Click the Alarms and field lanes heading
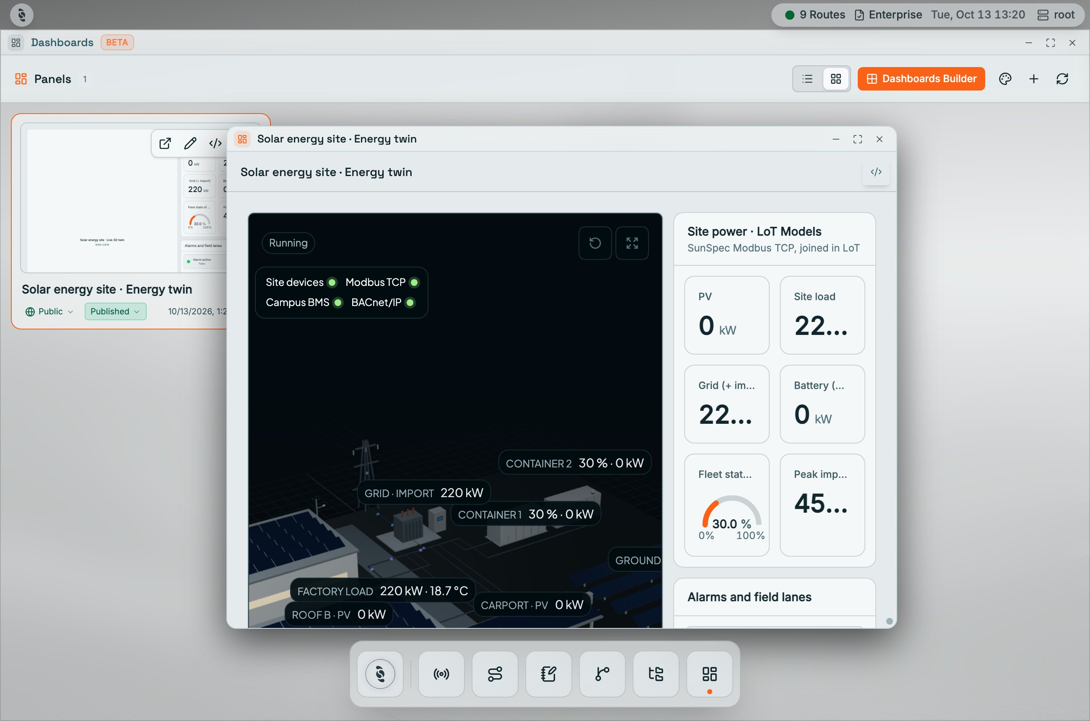Image resolution: width=1090 pixels, height=721 pixels. click(749, 597)
